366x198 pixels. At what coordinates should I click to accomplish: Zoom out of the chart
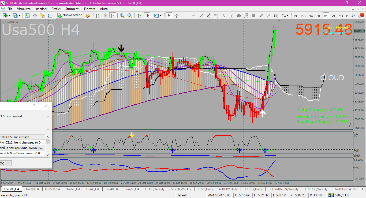pos(130,16)
